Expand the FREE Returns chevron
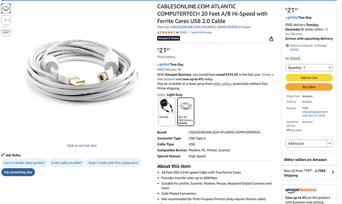The image size is (342, 204). coord(179,69)
